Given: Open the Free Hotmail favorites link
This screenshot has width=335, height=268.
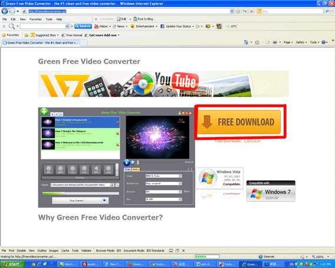Looking at the screenshot, I should point(72,35).
